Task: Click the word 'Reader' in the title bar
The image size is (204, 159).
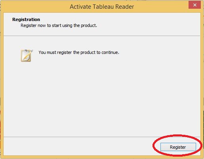Action: (x=125, y=7)
